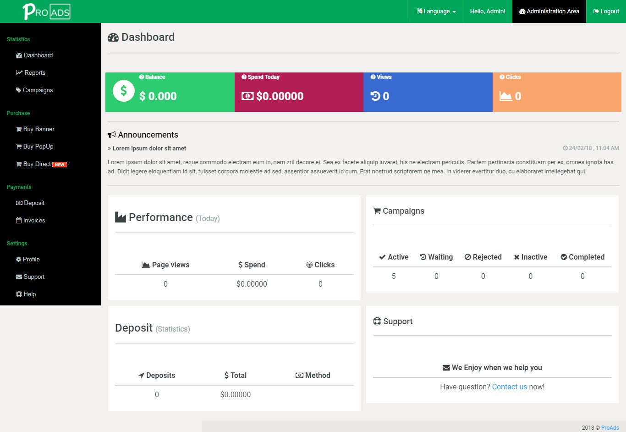
Task: Open the Support sidebar item
Action: pos(30,277)
